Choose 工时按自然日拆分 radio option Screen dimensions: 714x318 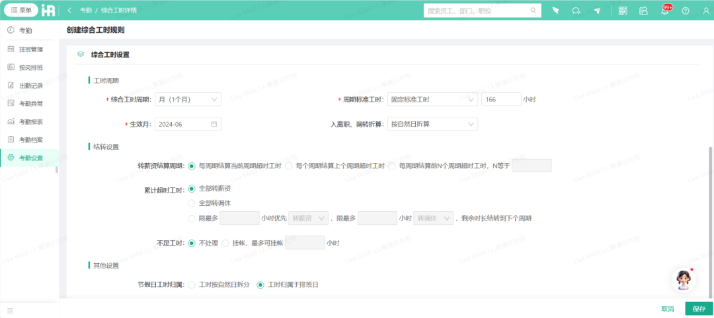192,285
